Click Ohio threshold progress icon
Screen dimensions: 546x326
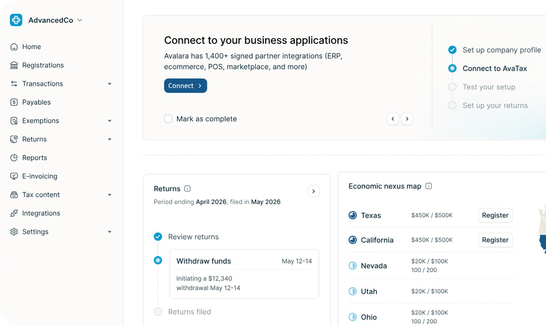click(353, 317)
